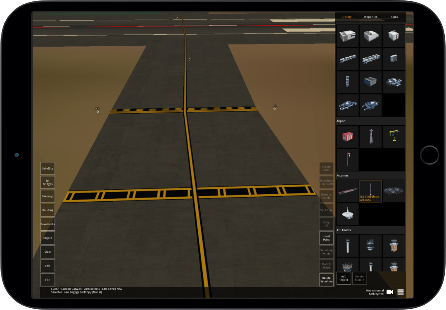446x310 pixels.
Task: Click the Delete Selection button
Action: [326, 279]
